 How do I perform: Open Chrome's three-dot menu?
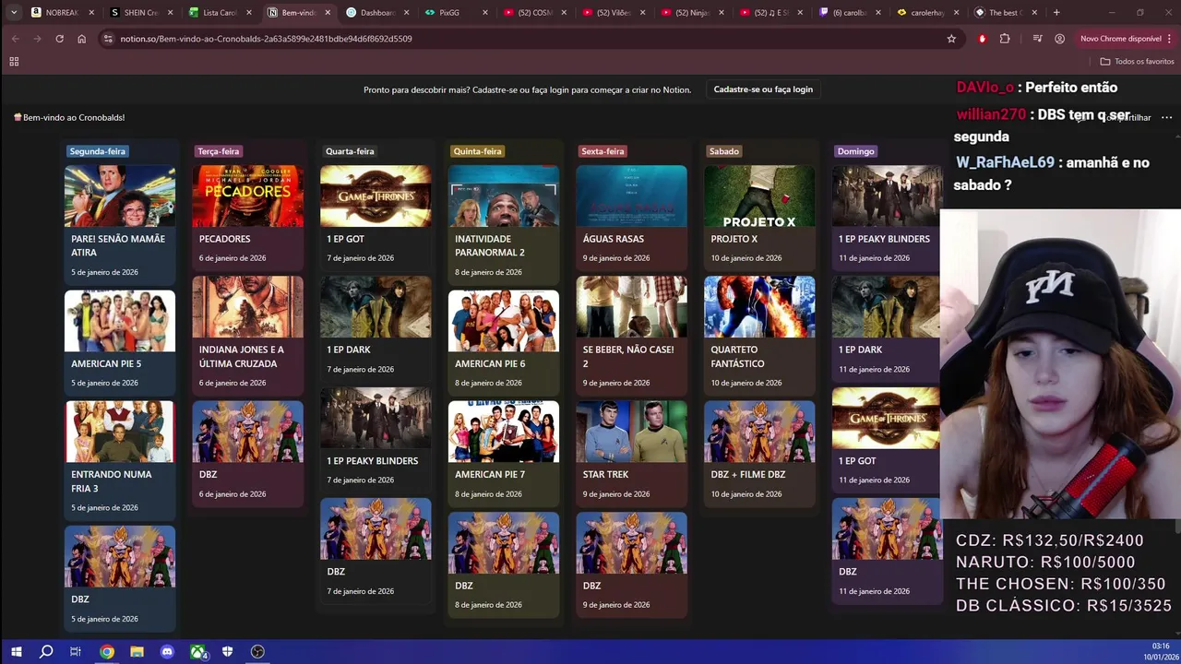(x=1170, y=39)
